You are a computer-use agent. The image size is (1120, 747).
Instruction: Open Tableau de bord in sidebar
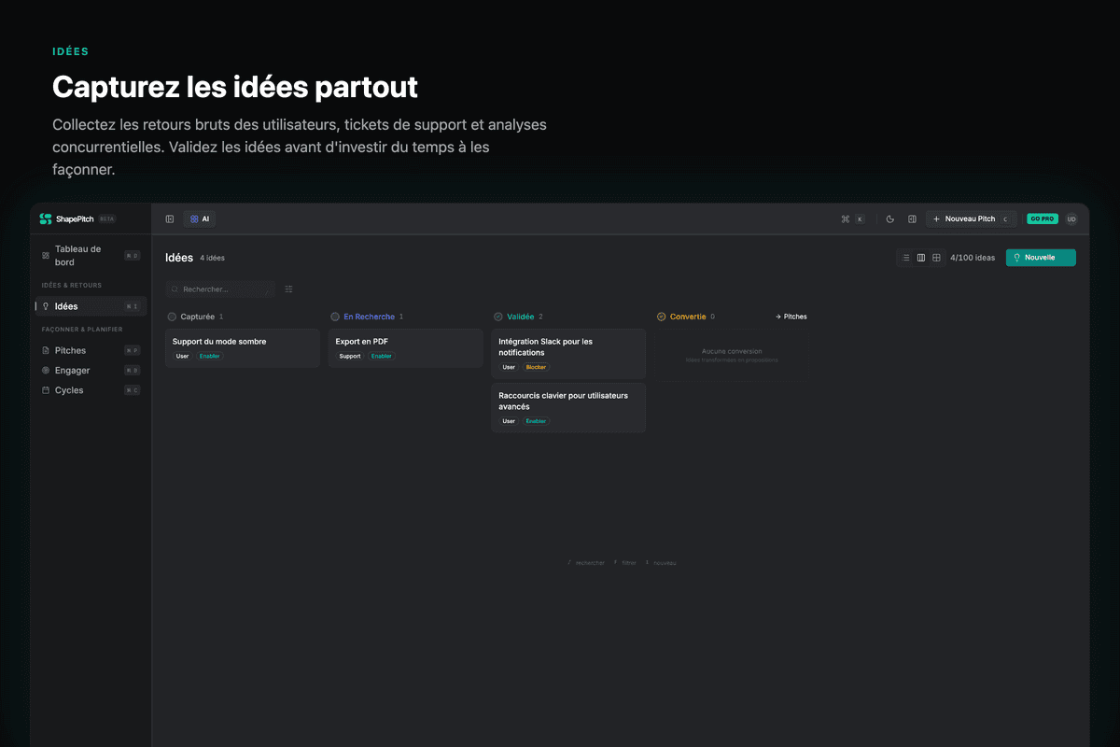(78, 256)
